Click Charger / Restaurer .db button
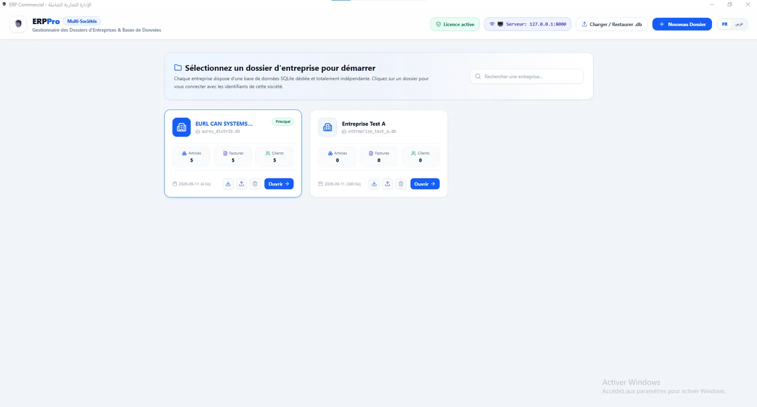 pos(612,24)
